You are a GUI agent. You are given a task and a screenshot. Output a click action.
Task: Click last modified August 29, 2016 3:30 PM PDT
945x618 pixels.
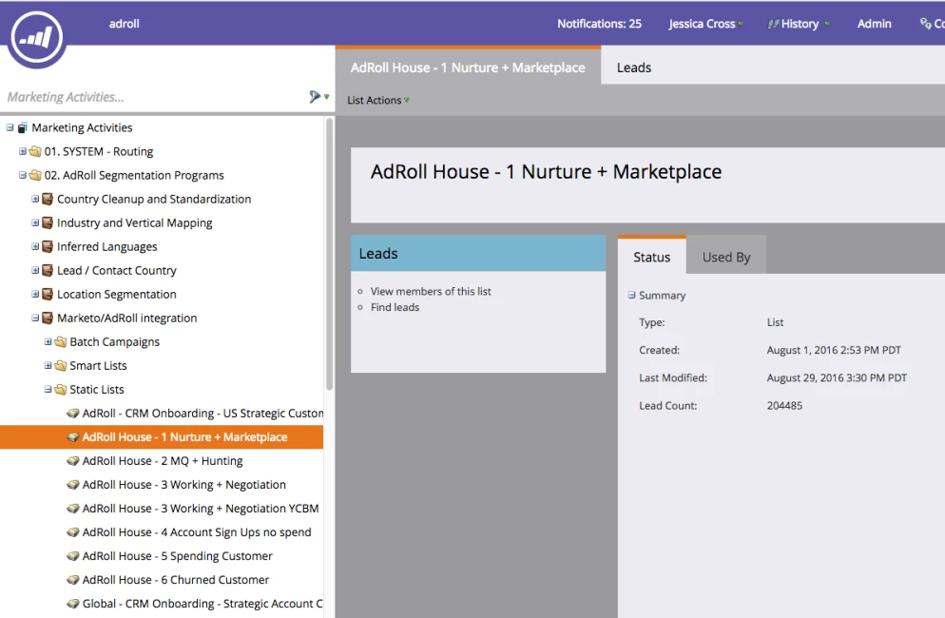[x=837, y=378]
